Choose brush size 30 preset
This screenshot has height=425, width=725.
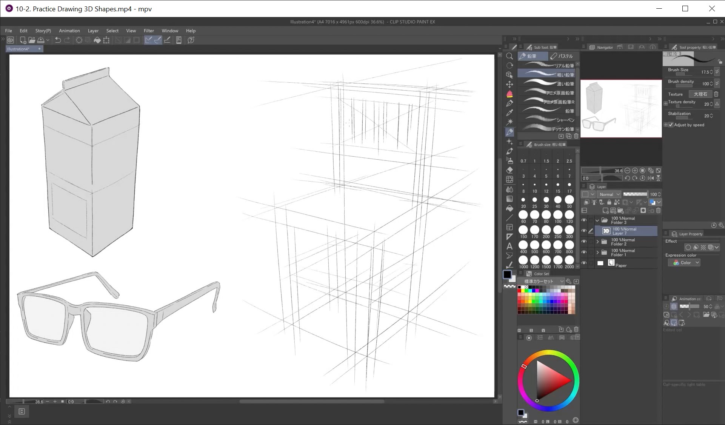(546, 202)
